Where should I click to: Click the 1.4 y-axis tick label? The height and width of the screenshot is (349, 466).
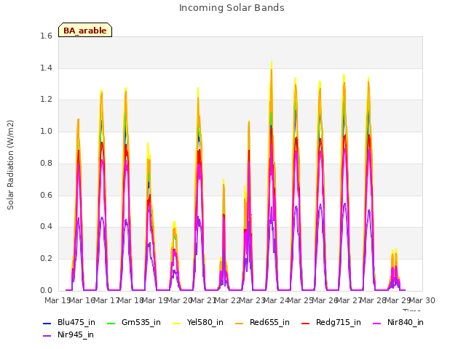(x=46, y=68)
